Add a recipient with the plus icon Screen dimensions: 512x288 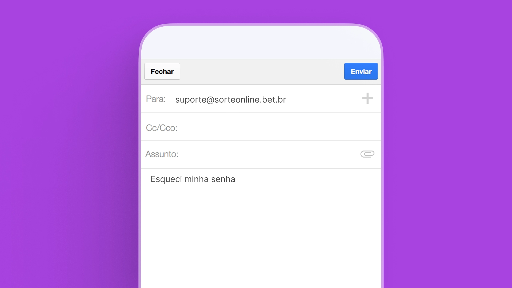(367, 98)
